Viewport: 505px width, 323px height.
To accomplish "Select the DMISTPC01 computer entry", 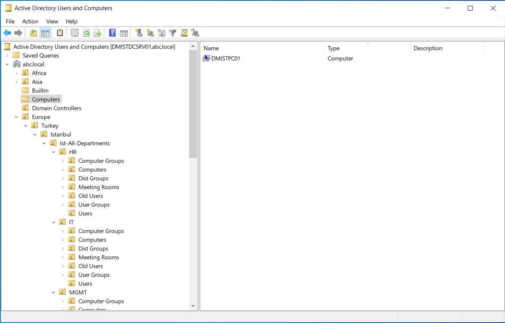I will point(226,59).
